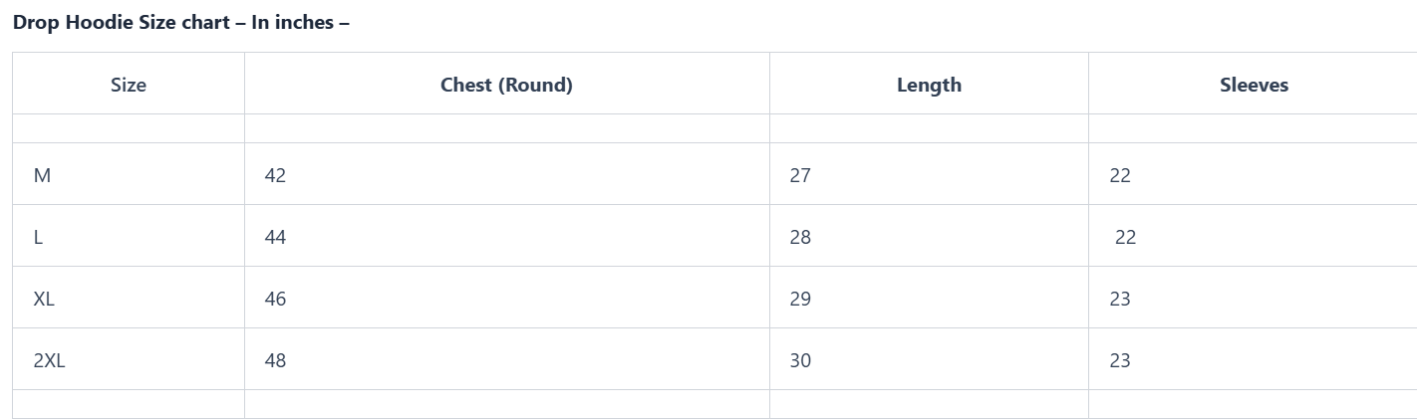Click length value 29 in XL row

pyautogui.click(x=800, y=299)
